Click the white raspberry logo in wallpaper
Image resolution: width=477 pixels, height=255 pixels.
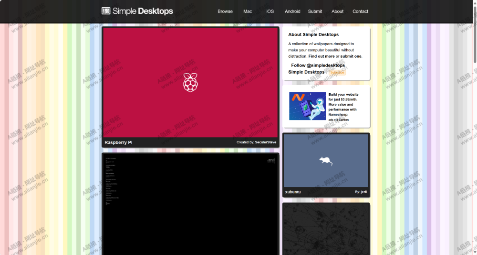(x=190, y=82)
